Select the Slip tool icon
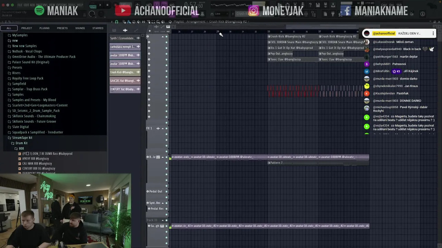Screen dimensions: 442x248 (143, 21)
